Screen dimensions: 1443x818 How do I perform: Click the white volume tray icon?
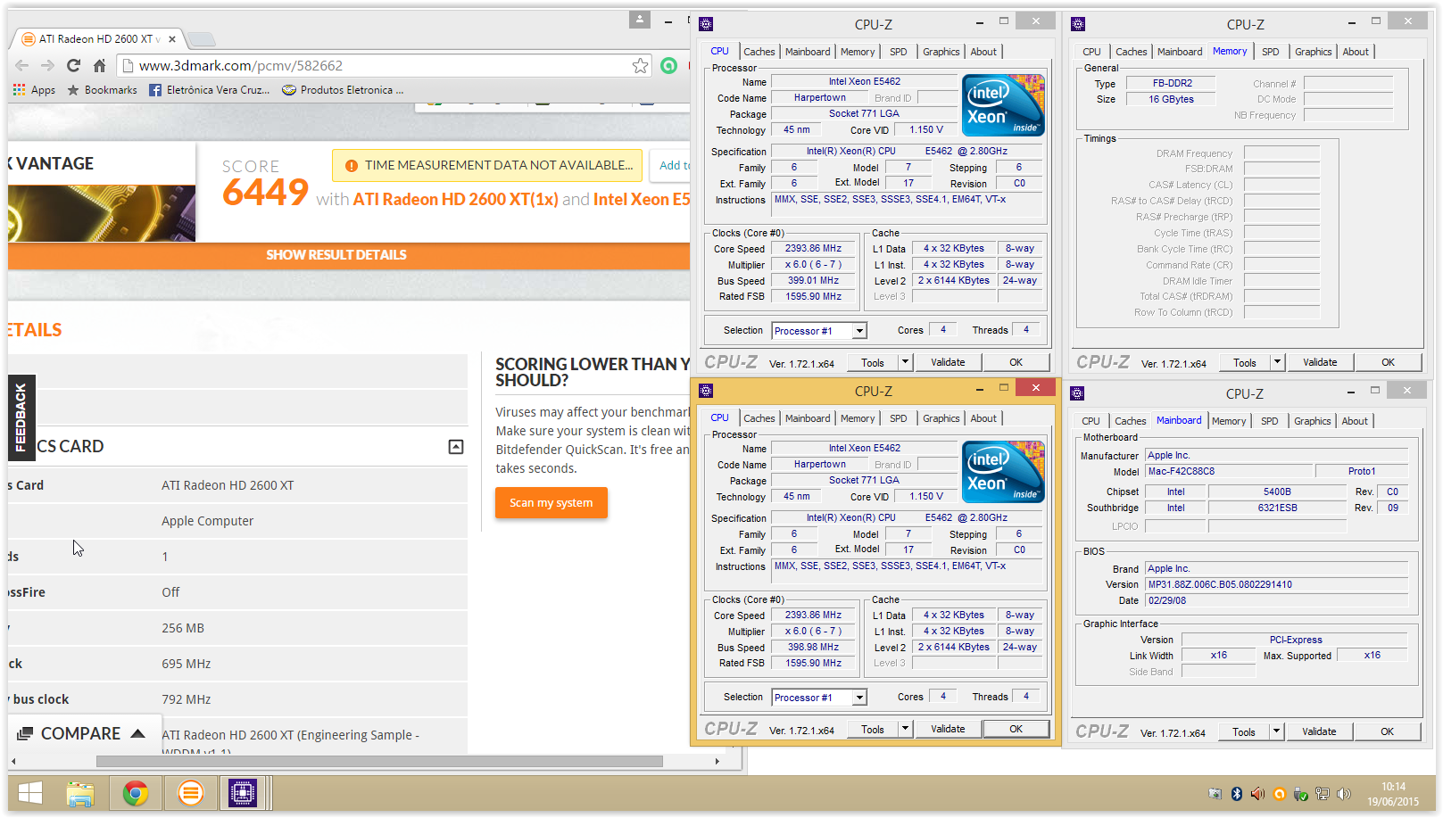click(1344, 794)
